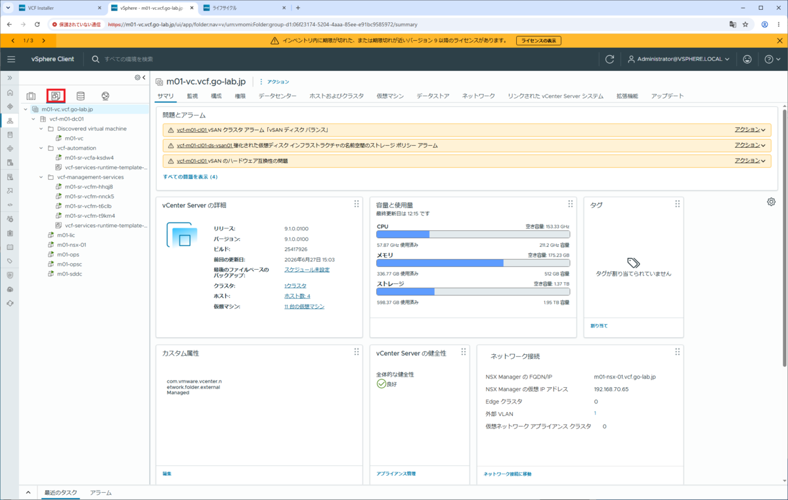Click ネットワーク接続に移動 link

pos(508,474)
